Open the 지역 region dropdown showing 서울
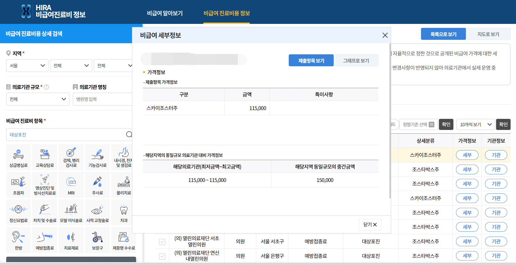Image resolution: width=516 pixels, height=265 pixels. [27, 65]
